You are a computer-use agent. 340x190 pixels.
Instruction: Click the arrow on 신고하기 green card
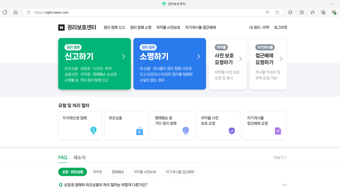tap(124, 57)
